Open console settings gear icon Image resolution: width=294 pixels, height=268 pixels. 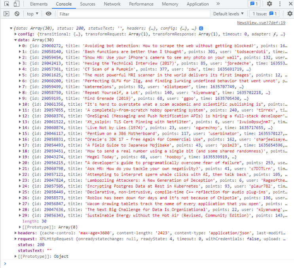tap(290, 14)
